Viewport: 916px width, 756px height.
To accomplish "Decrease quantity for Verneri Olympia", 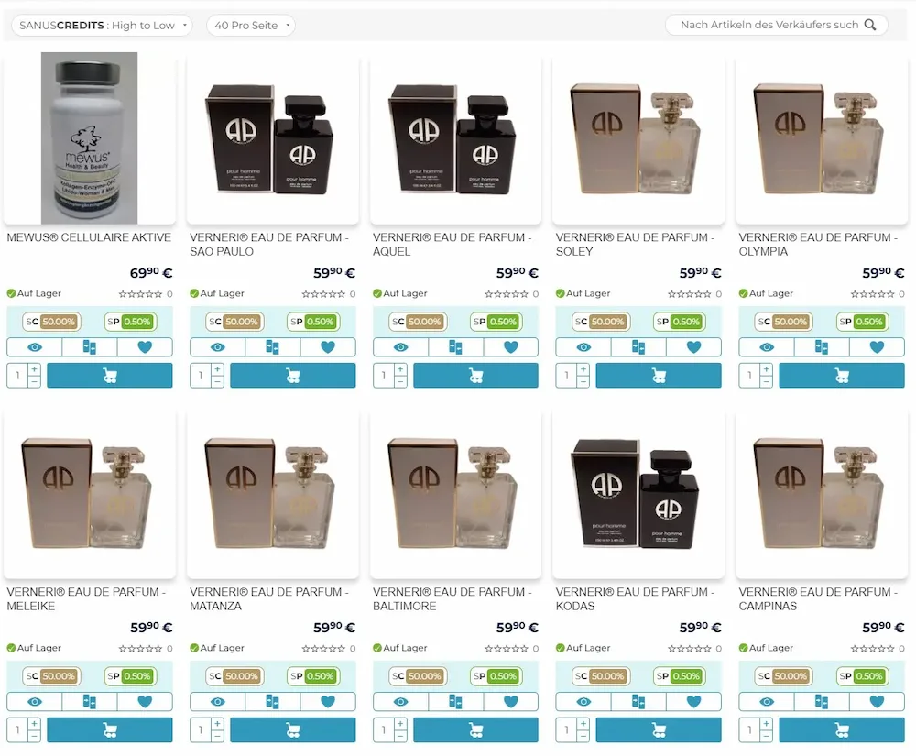I will [767, 382].
